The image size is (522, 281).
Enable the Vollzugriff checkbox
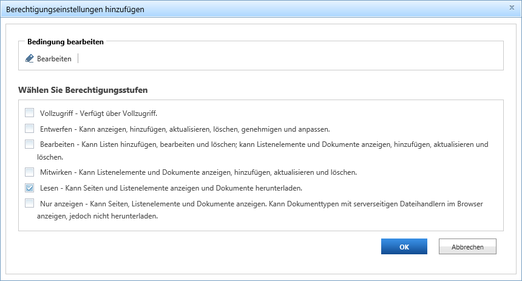pyautogui.click(x=29, y=113)
